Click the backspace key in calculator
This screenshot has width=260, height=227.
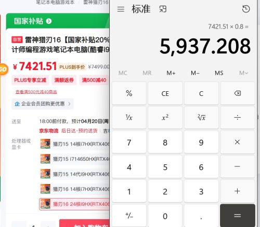(x=238, y=93)
